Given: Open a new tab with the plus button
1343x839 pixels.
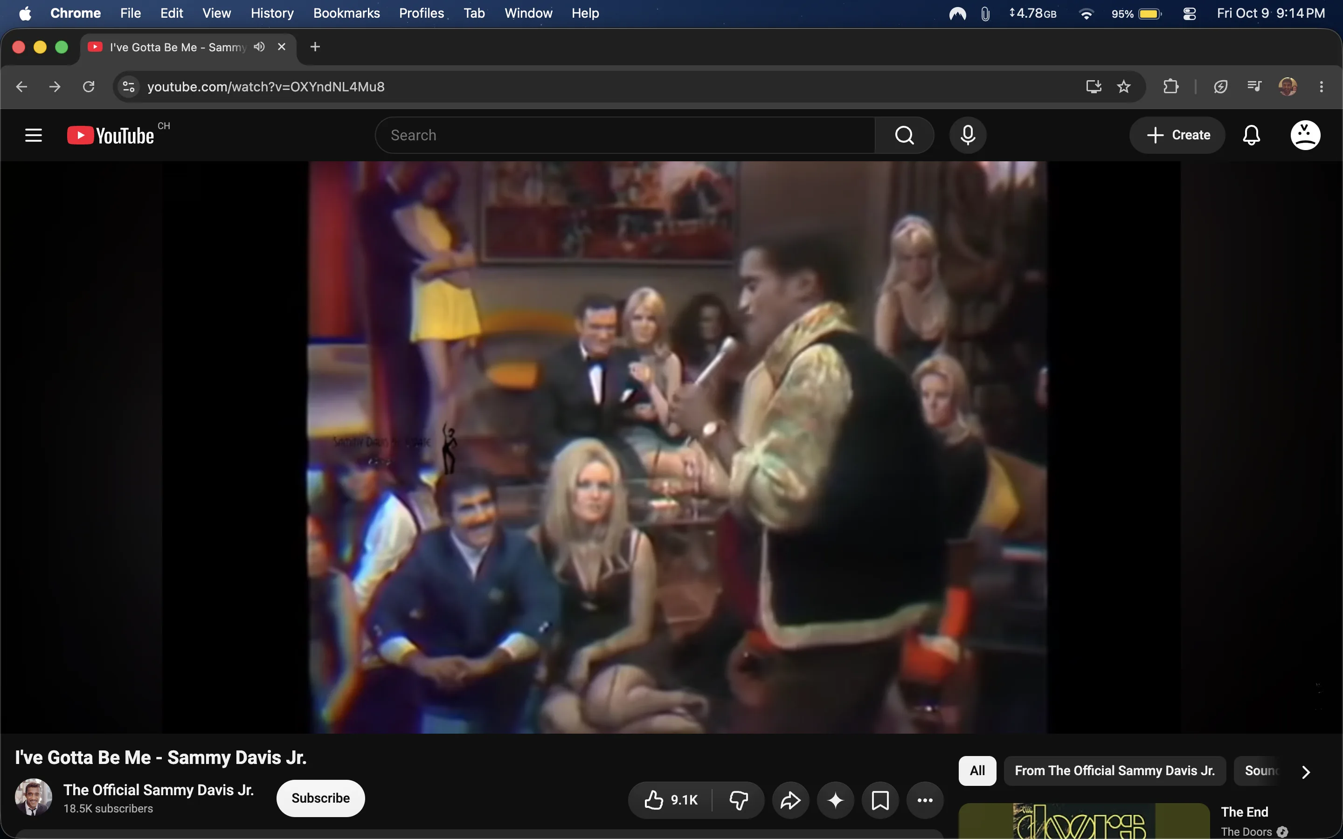Looking at the screenshot, I should point(315,47).
